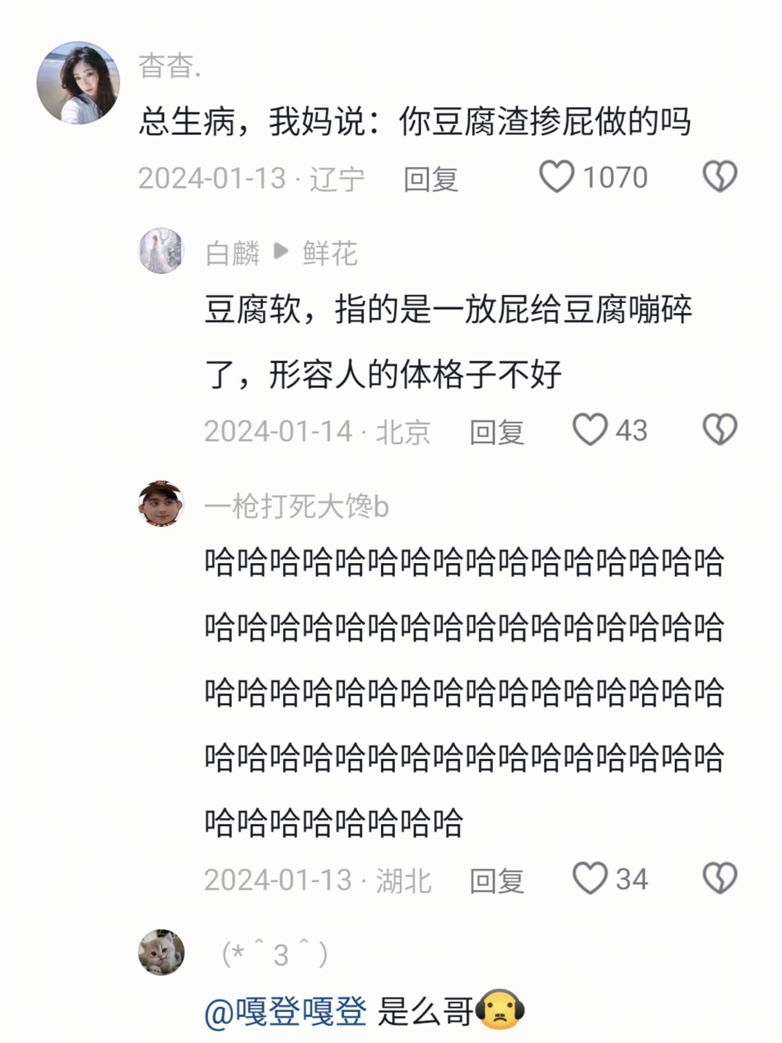The image size is (782, 1043).
Task: Dislike 白麟's reply with broken heart icon
Action: pyautogui.click(x=720, y=430)
